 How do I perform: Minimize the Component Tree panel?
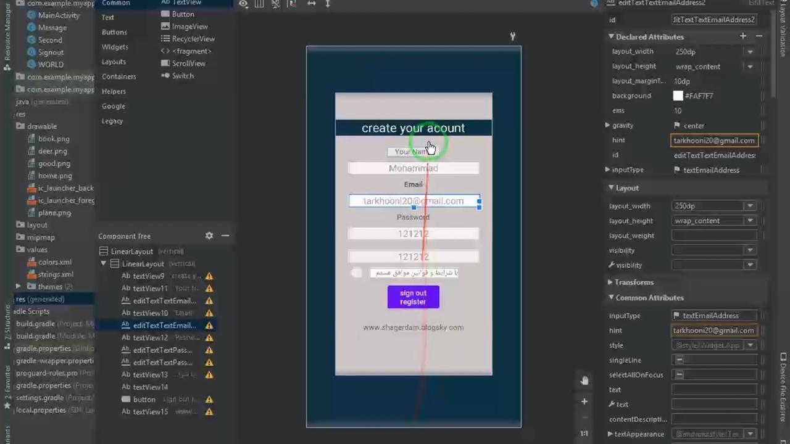pyautogui.click(x=225, y=236)
